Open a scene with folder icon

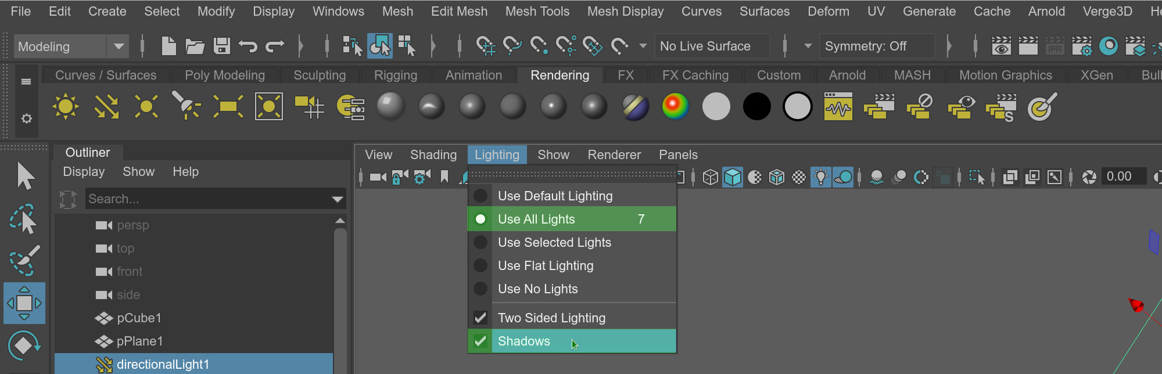click(x=195, y=46)
